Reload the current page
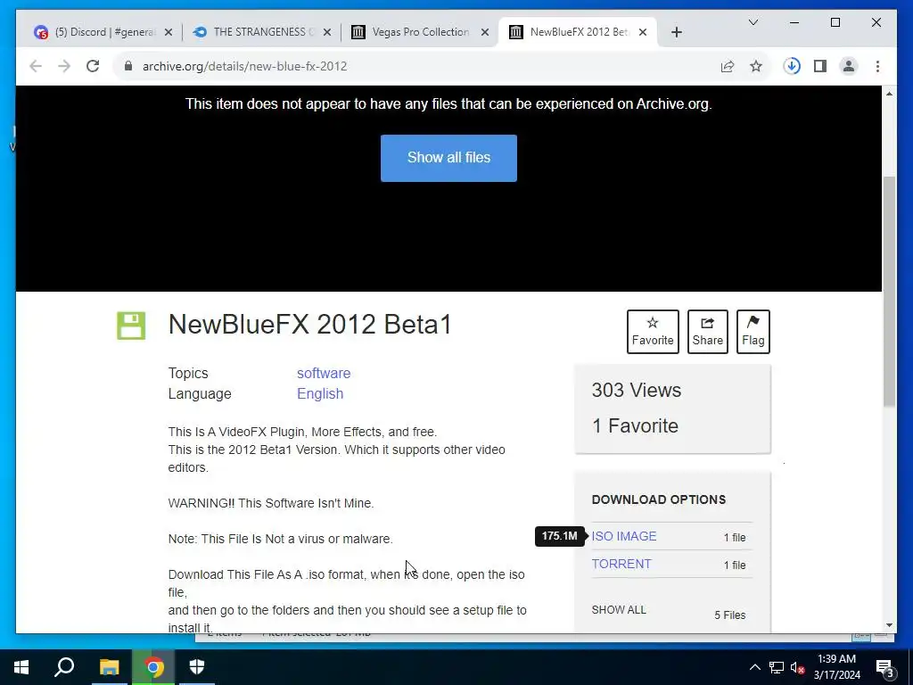The image size is (913, 685). coord(93,66)
